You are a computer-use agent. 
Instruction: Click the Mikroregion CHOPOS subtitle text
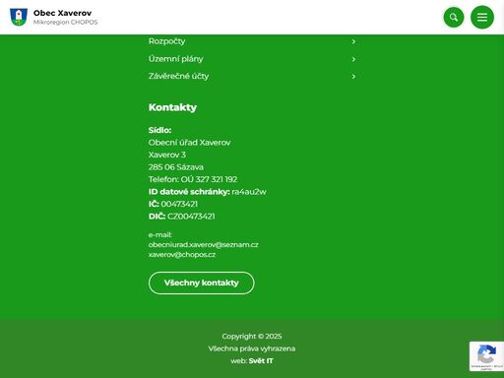coord(66,23)
